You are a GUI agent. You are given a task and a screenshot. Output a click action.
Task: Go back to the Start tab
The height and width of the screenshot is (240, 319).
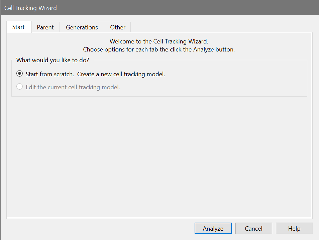19,27
